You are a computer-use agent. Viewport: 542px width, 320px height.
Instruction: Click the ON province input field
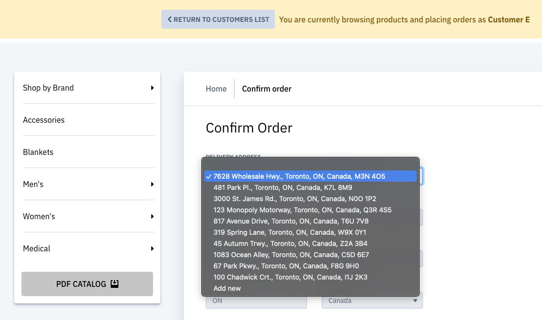tap(256, 301)
